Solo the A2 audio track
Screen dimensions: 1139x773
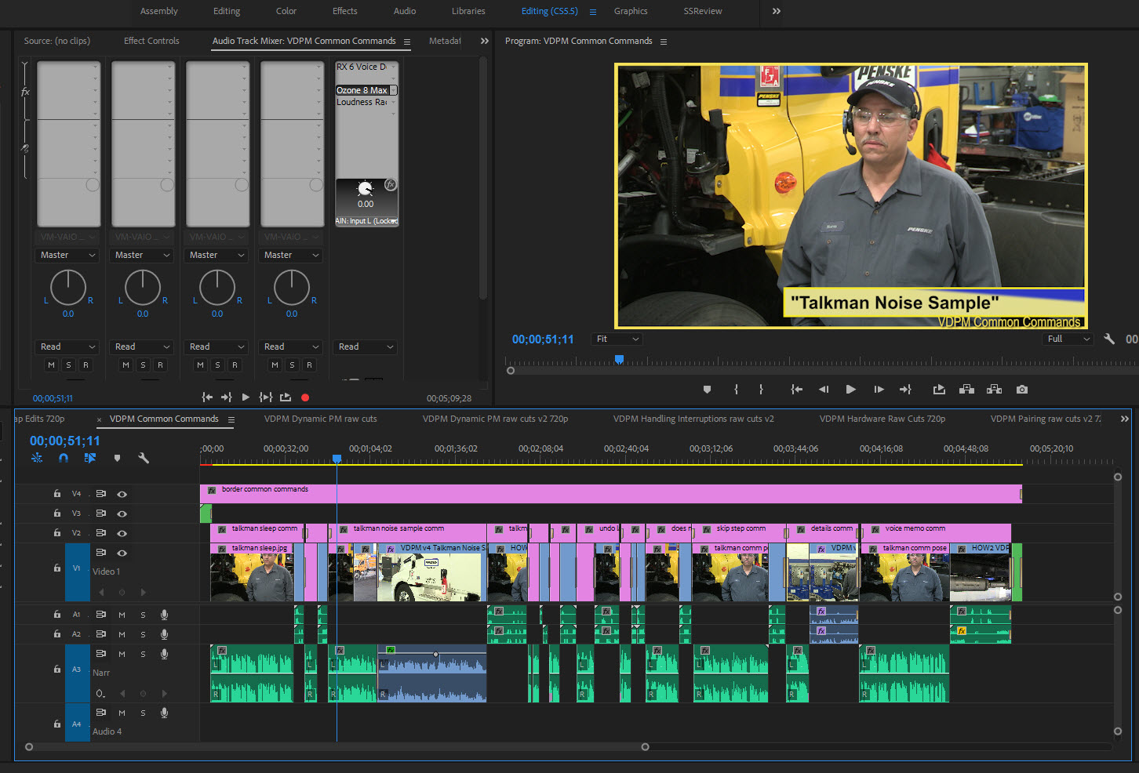click(x=143, y=634)
